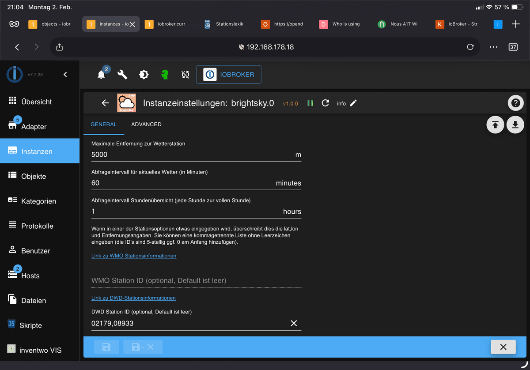Click the download configuration icon button

tap(515, 125)
